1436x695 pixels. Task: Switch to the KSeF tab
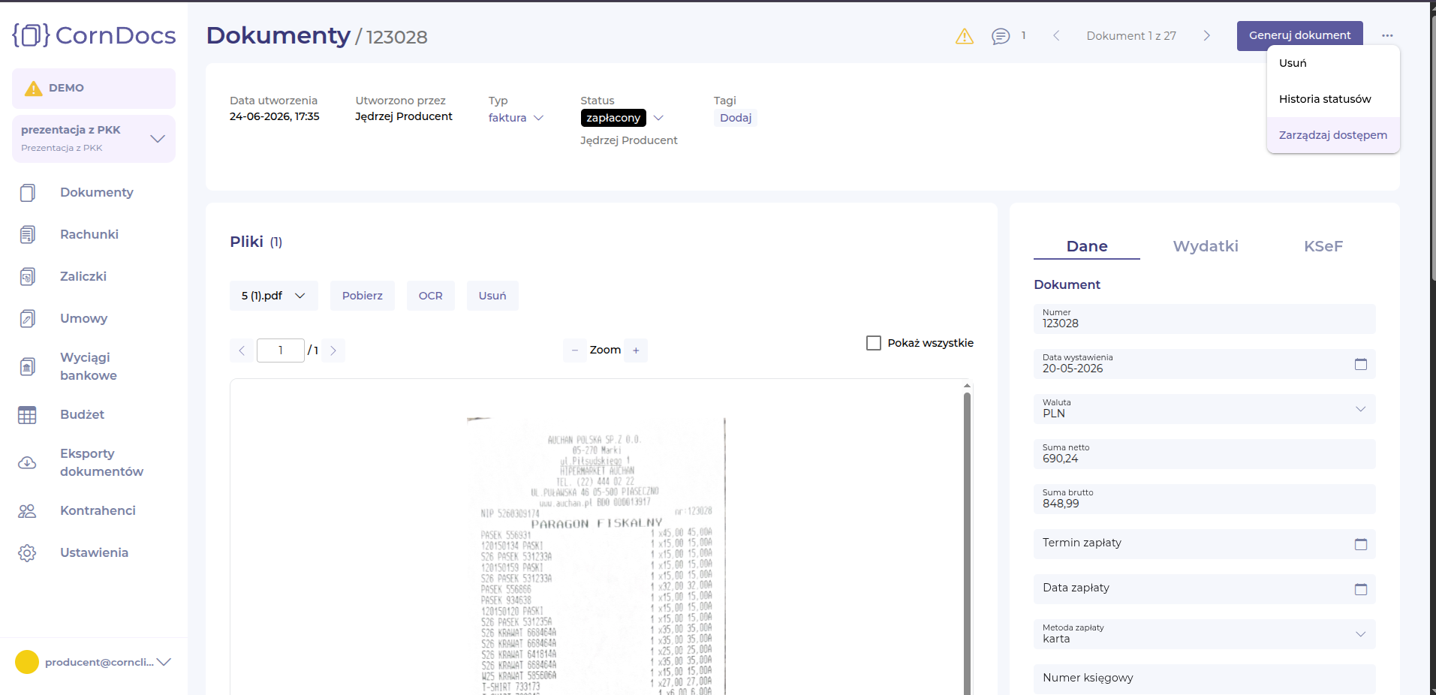point(1323,246)
